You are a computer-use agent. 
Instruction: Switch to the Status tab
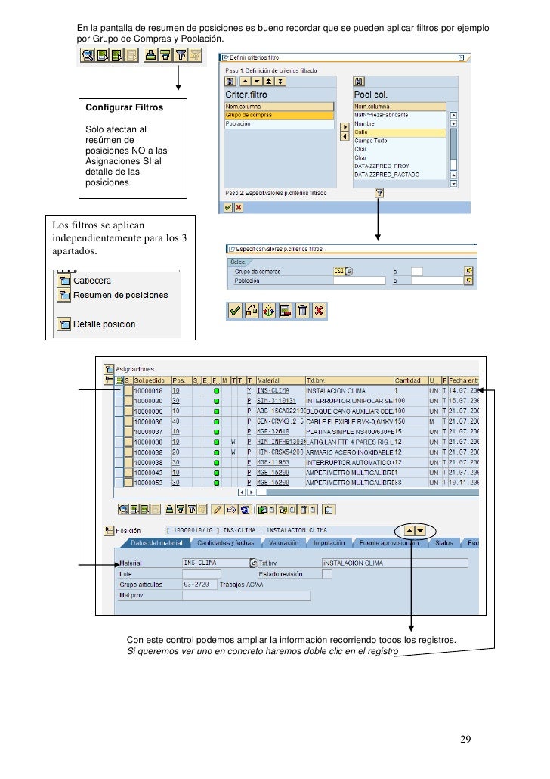click(x=443, y=543)
